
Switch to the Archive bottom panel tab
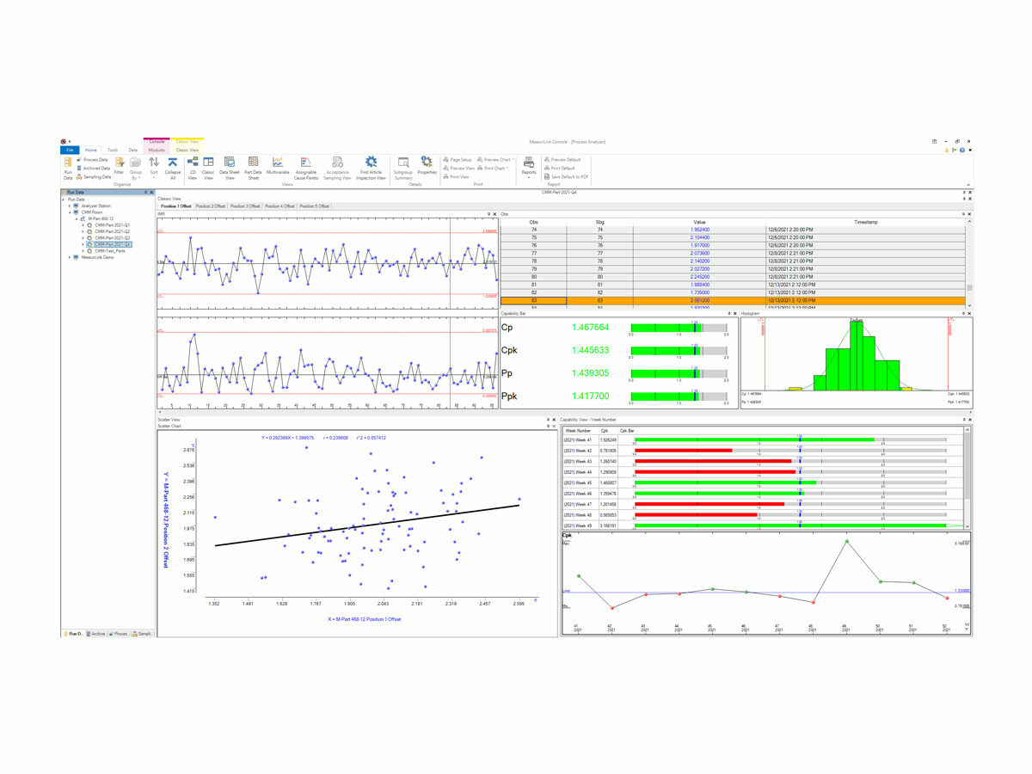(97, 633)
